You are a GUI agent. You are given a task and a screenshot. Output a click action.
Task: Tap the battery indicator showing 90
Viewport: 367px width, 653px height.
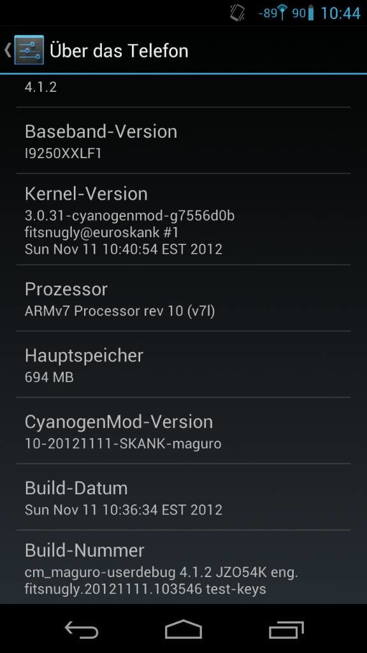[303, 13]
